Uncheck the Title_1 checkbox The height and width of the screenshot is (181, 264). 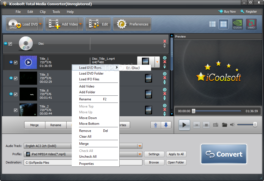pos(16,63)
